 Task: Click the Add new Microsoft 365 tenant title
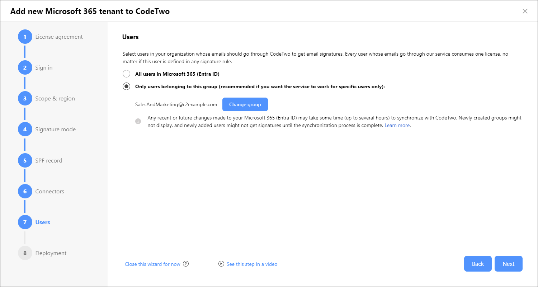coord(90,11)
